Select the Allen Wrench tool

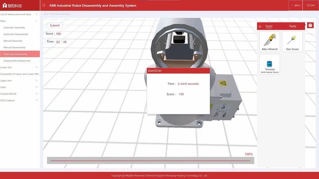click(270, 42)
